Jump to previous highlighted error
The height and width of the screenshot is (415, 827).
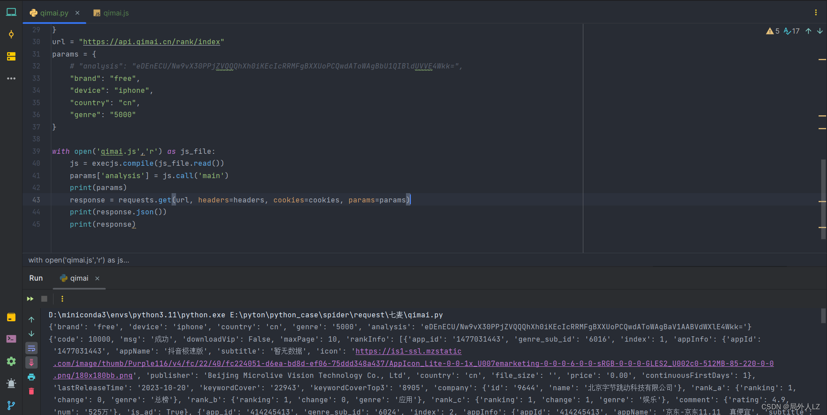click(808, 31)
